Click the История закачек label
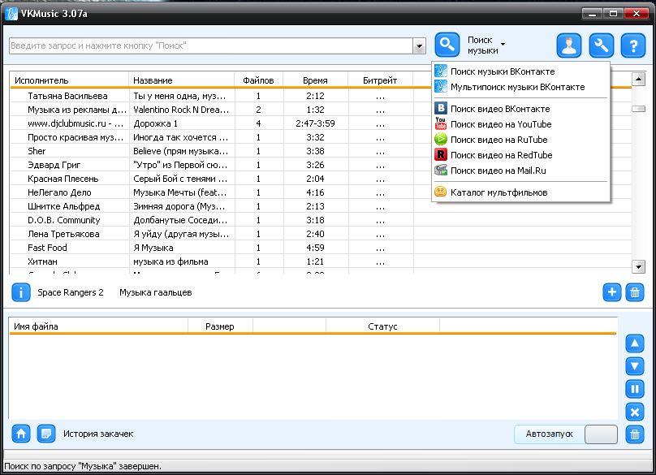Image resolution: width=656 pixels, height=475 pixels. [98, 434]
